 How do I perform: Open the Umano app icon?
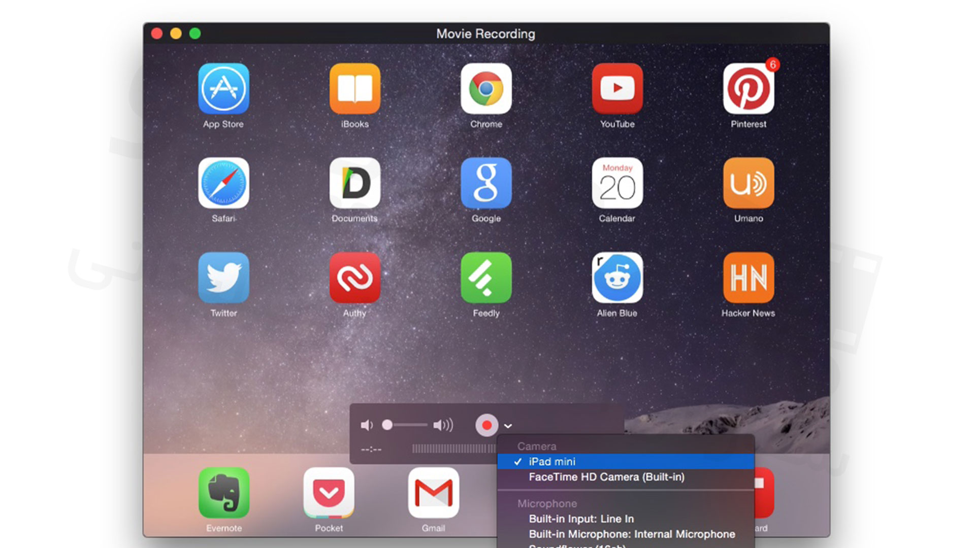tap(749, 183)
